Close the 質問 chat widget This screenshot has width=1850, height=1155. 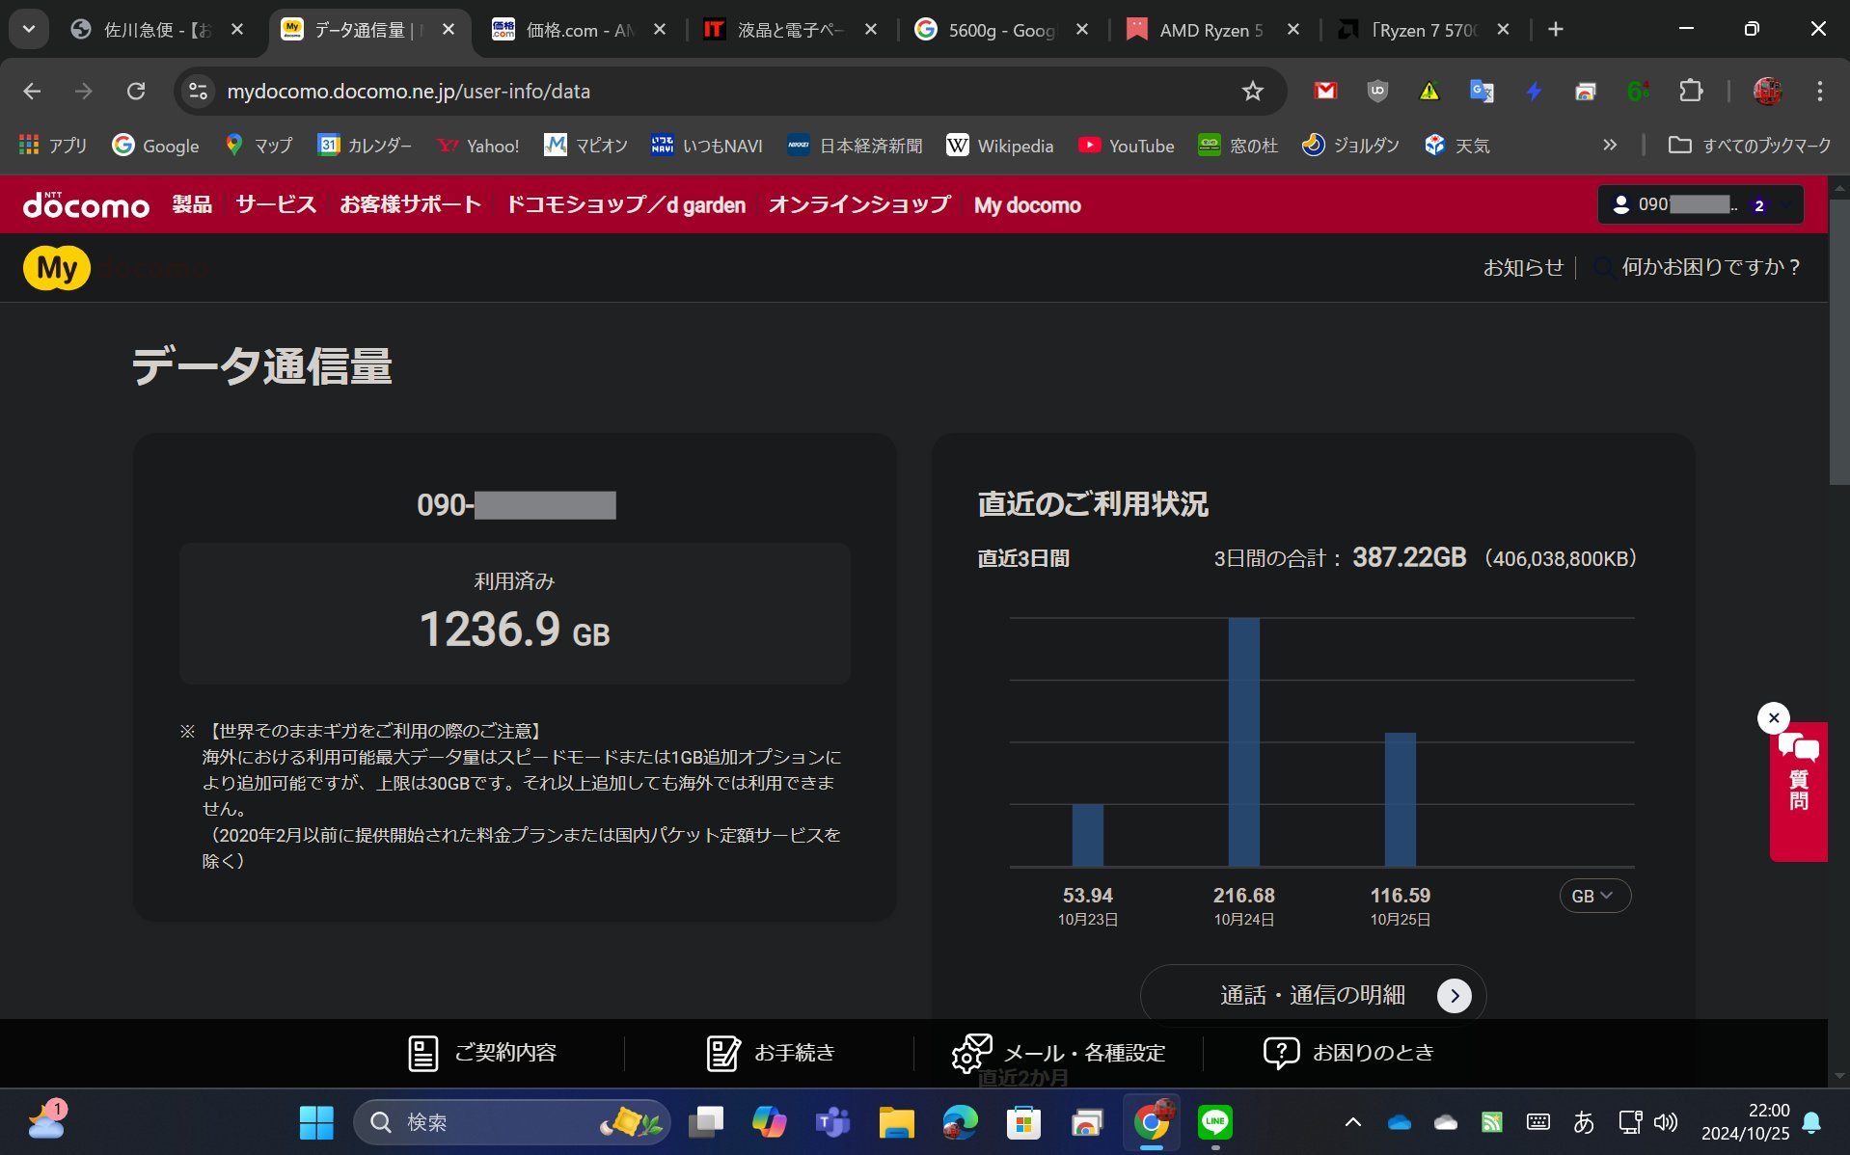[1773, 718]
